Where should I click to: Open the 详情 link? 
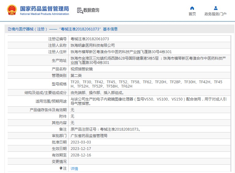coord(74,169)
